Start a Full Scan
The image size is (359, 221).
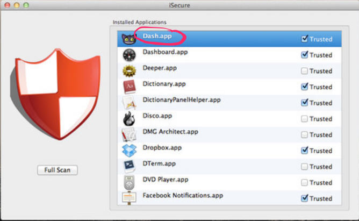click(58, 170)
